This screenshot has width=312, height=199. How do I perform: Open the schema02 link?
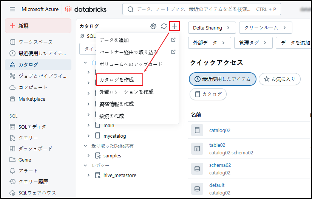point(220,165)
